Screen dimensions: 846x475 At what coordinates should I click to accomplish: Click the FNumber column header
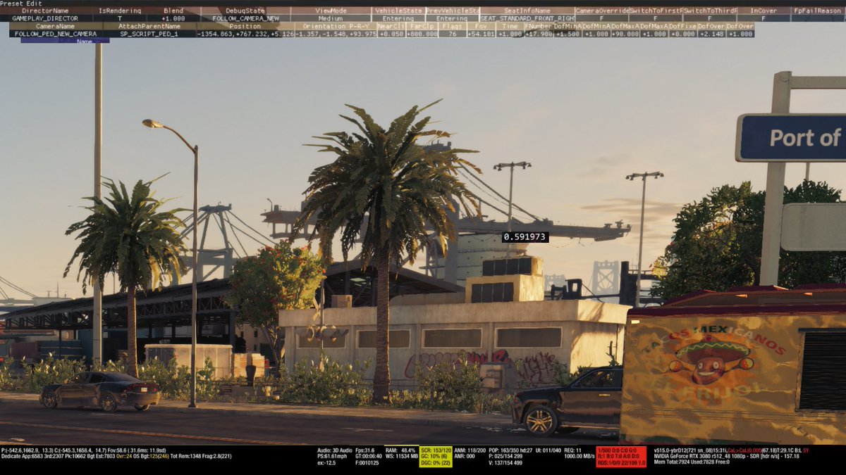pyautogui.click(x=538, y=26)
